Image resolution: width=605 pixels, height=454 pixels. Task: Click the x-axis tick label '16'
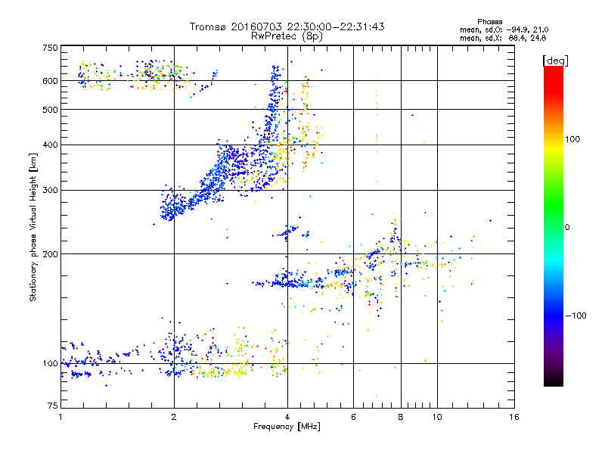point(514,417)
